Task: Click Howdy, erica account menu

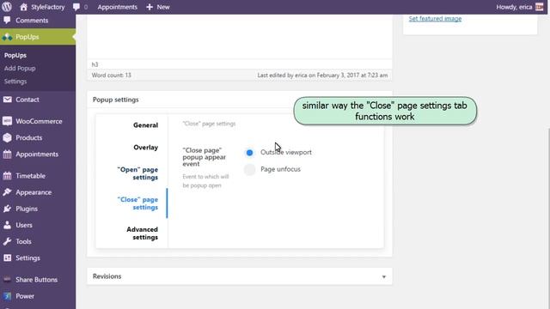Action: [514, 7]
